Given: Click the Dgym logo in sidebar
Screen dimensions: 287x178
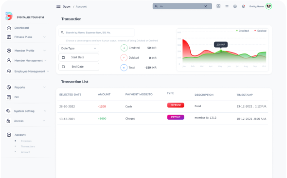Looking at the screenshot, I should pyautogui.click(x=9, y=16).
